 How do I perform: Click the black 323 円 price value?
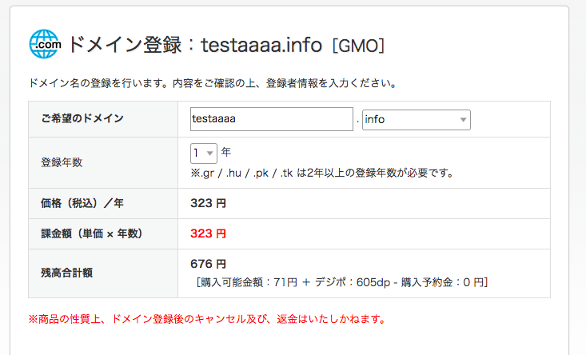pyautogui.click(x=208, y=203)
